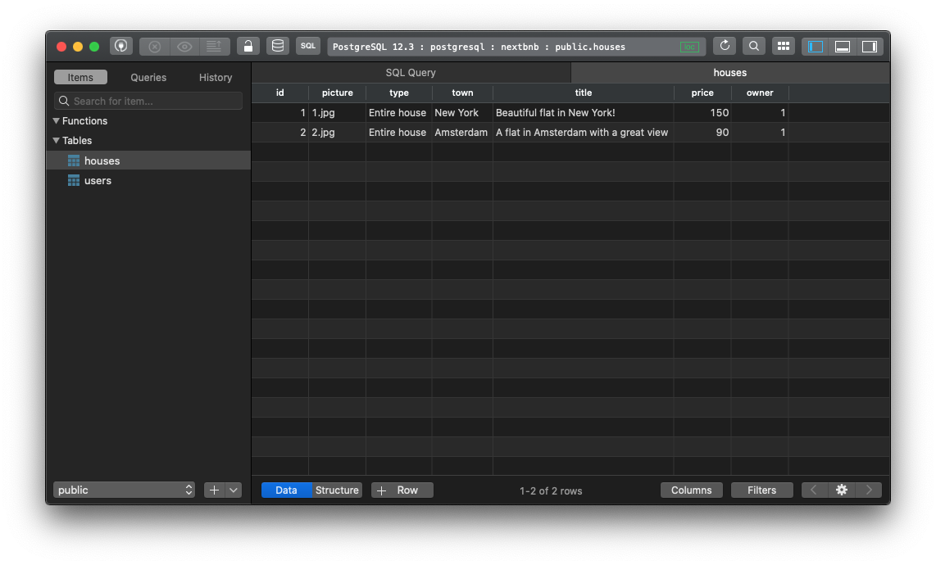This screenshot has width=936, height=565.
Task: Toggle the bottom console panel
Action: 842,47
